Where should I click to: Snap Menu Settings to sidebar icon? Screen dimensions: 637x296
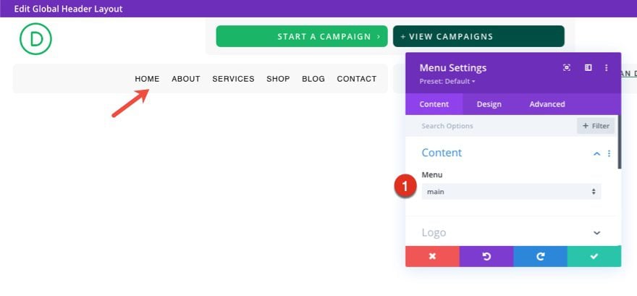point(588,68)
